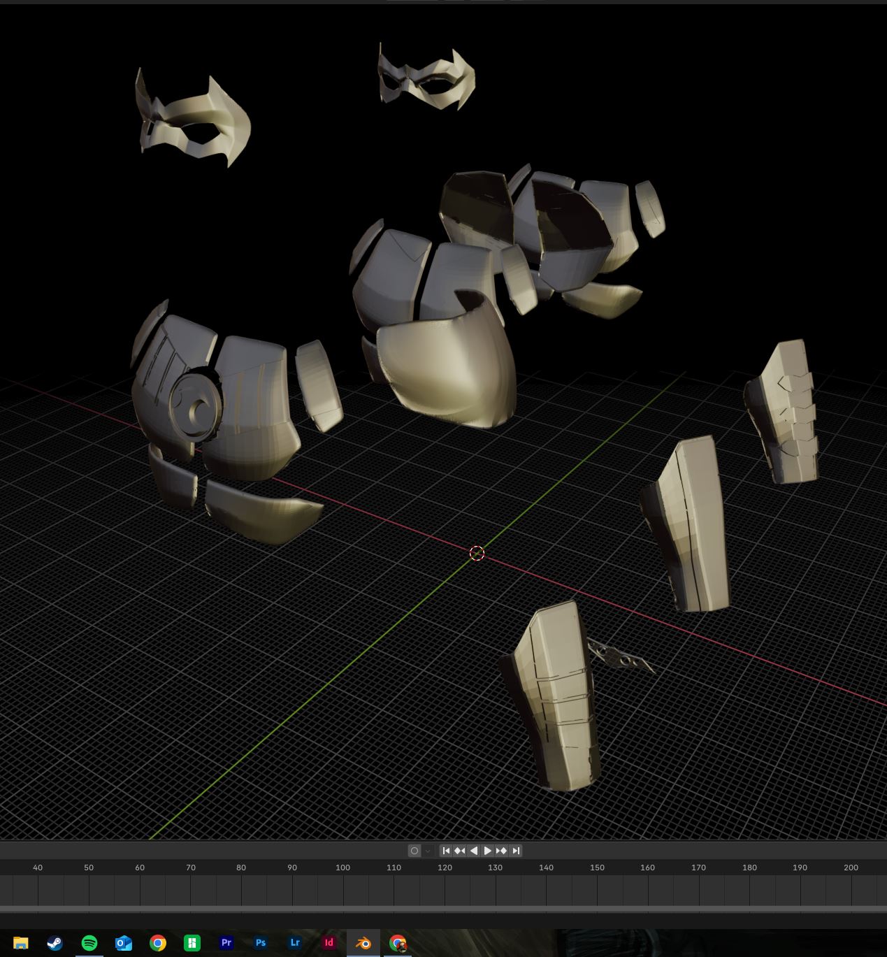Launch Adobe Lightroom from taskbar

(x=294, y=943)
